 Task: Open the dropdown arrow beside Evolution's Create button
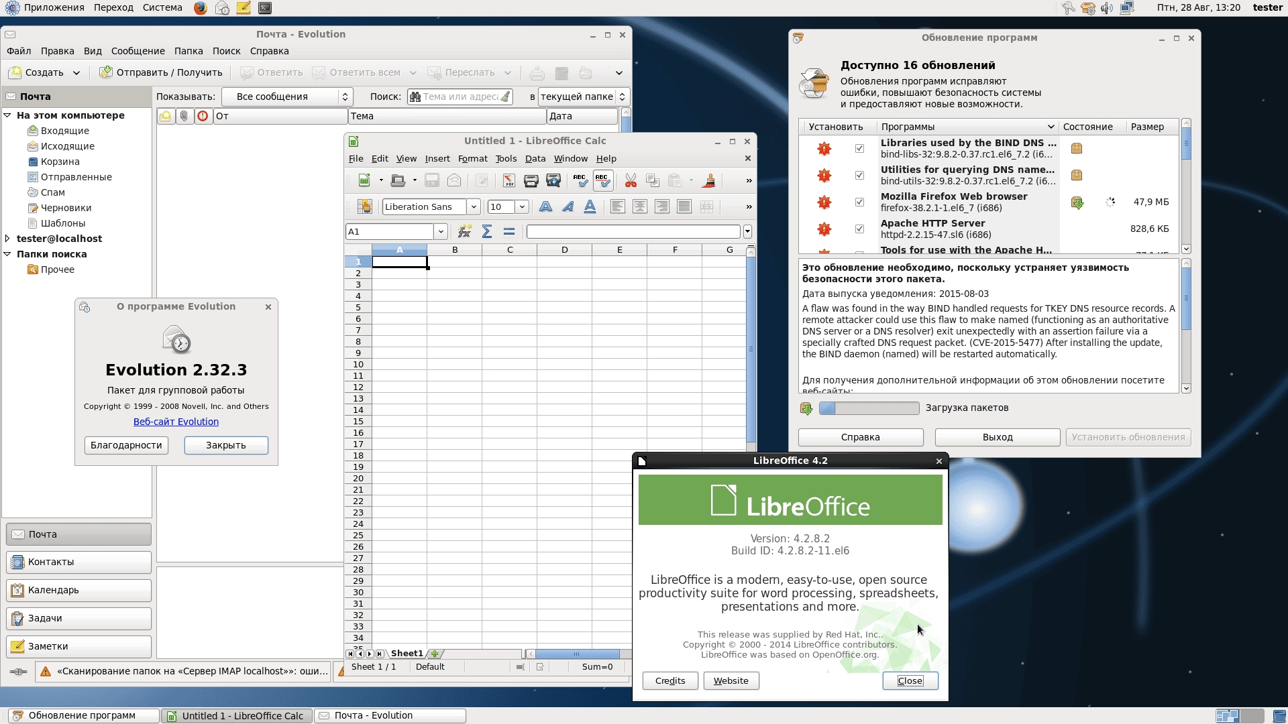click(76, 72)
